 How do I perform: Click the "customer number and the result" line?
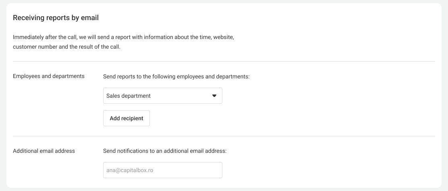pyautogui.click(x=66, y=47)
